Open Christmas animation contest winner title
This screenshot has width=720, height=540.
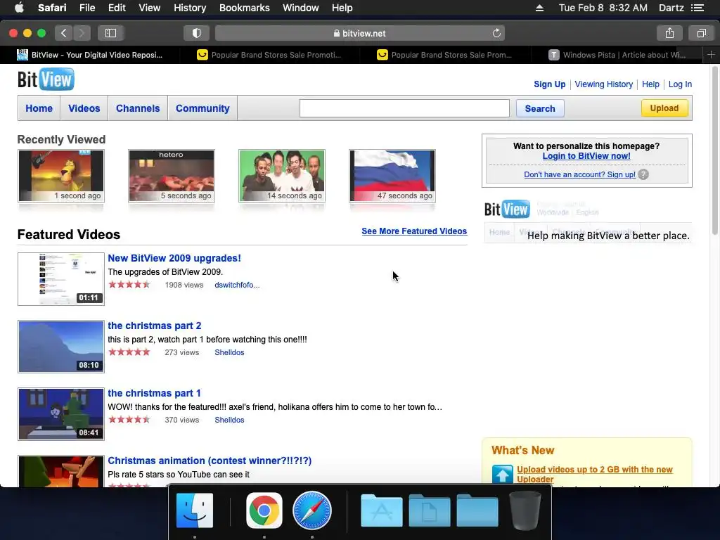(210, 461)
